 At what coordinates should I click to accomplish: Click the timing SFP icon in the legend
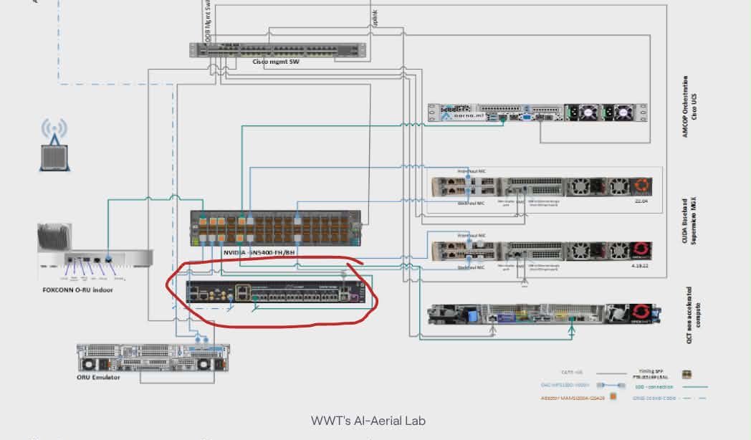[687, 374]
